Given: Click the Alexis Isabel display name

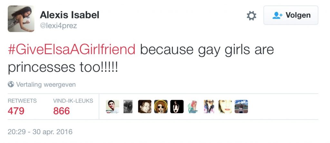Looking at the screenshot, I should coord(69,15).
